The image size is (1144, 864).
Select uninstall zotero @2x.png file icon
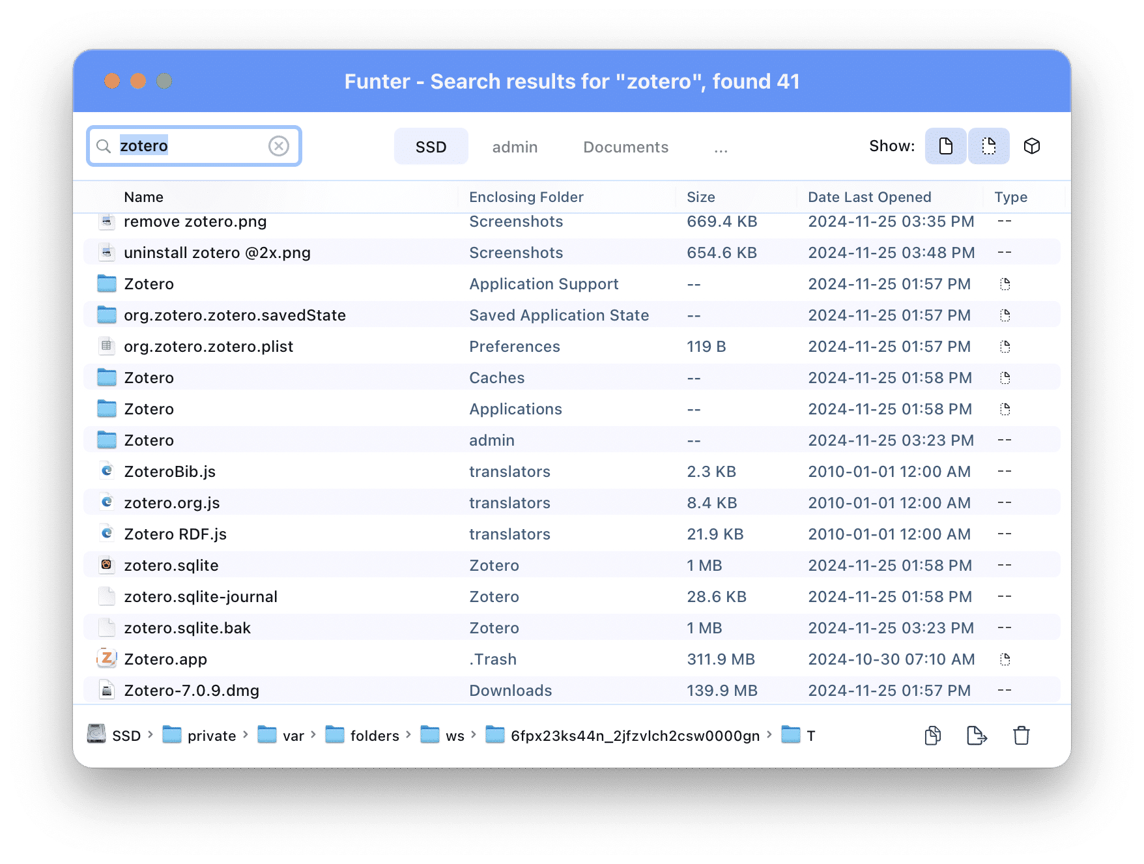click(x=107, y=253)
